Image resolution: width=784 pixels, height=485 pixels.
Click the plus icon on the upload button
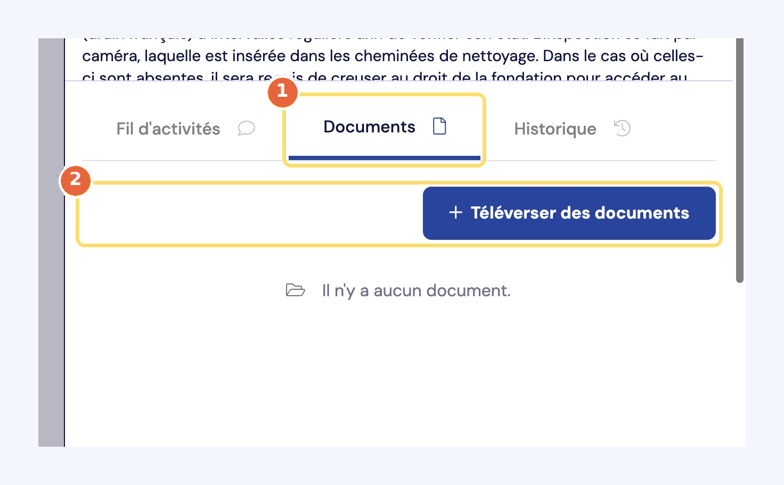coord(456,213)
